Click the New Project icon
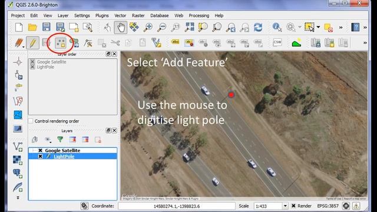This screenshot has width=377, height=212. (19, 27)
